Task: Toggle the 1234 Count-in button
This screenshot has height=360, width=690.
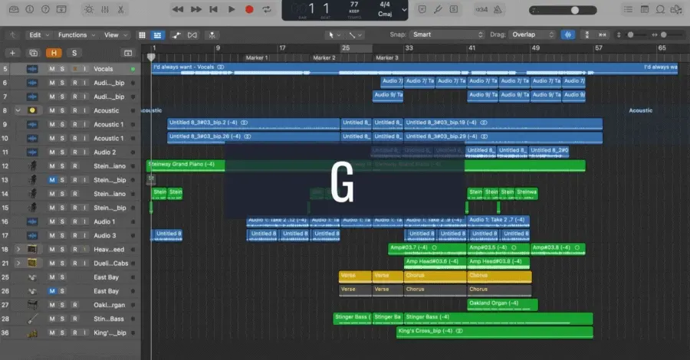Action: pos(481,9)
